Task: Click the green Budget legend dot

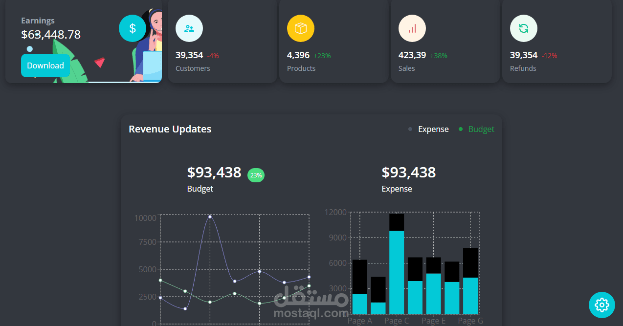Action: (461, 129)
